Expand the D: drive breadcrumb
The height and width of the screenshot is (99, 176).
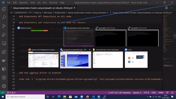tap(12, 13)
